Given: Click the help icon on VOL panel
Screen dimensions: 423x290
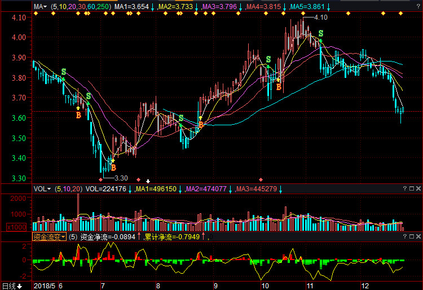Looking at the screenshot, I should (404, 189).
